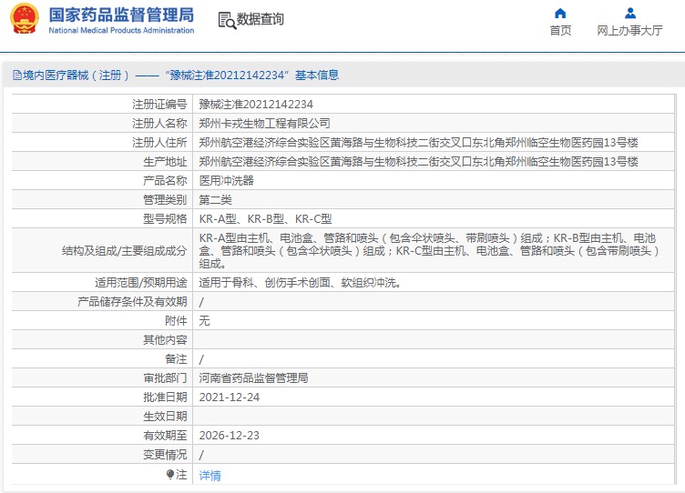Select product name 医用冲洗器
685x493 pixels.
coord(226,181)
